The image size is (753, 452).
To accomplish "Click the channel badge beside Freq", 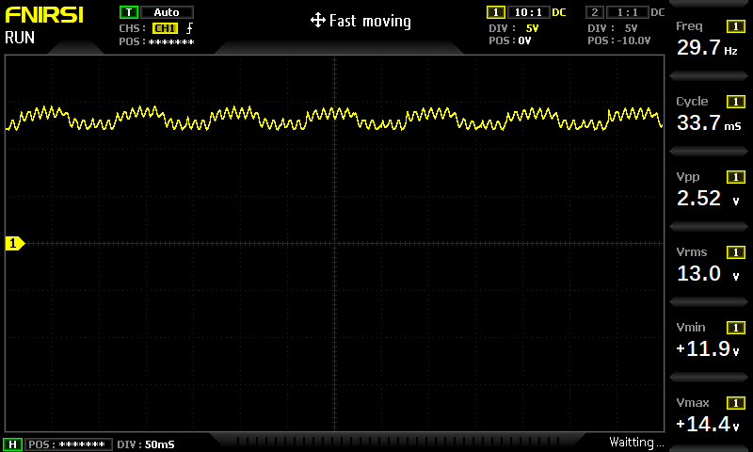I will [x=736, y=26].
